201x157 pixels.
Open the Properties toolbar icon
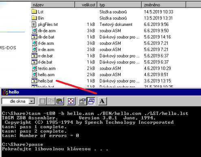click(82, 101)
